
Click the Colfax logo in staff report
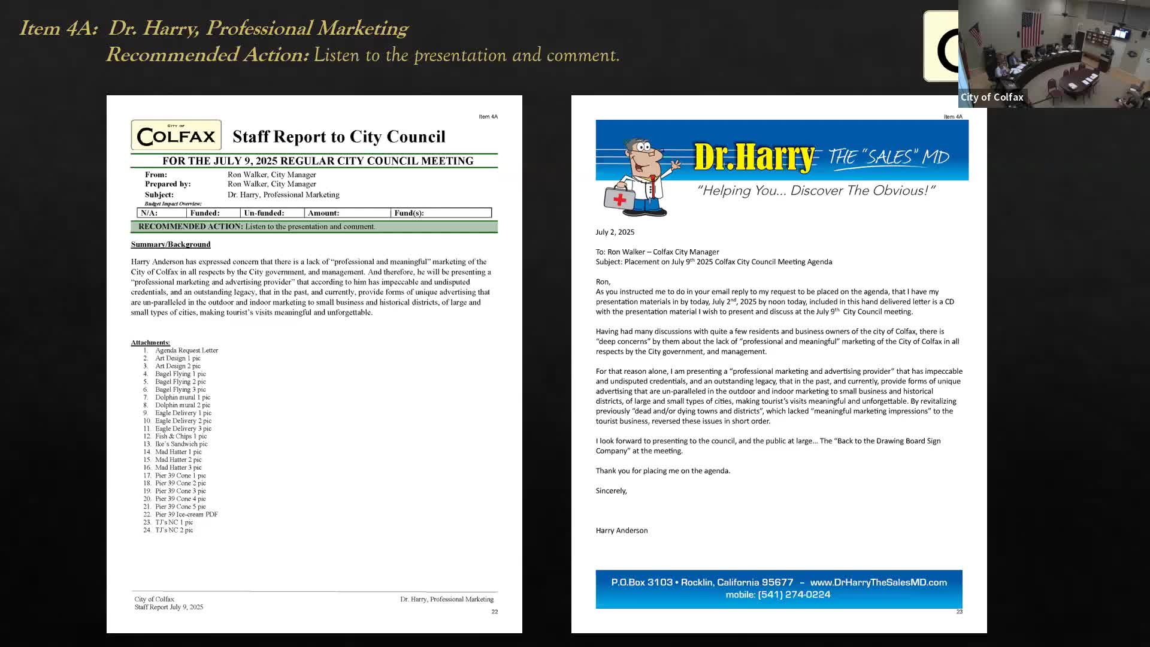click(x=176, y=135)
